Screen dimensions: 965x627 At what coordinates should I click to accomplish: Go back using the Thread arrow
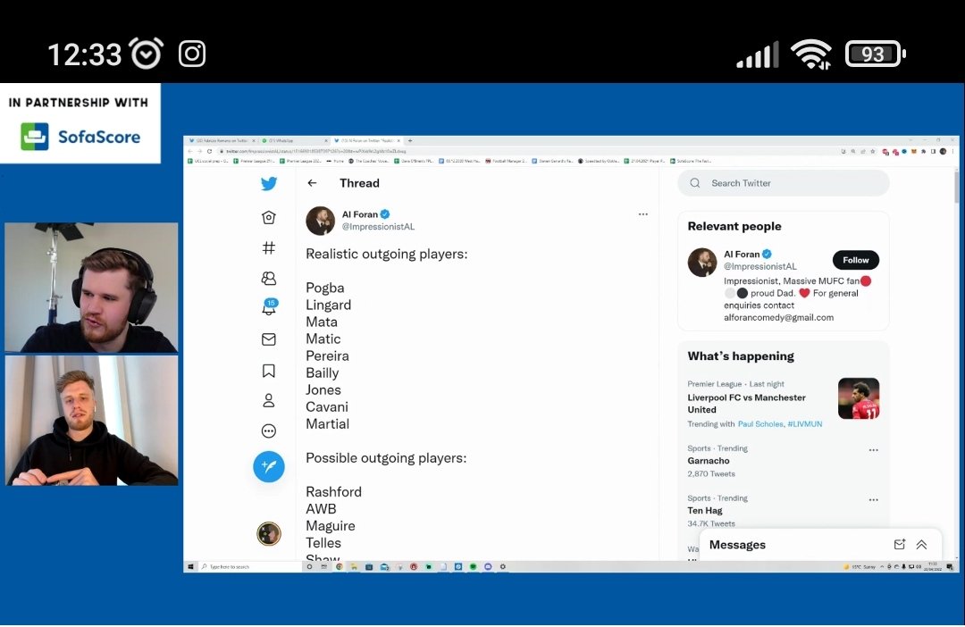(312, 183)
